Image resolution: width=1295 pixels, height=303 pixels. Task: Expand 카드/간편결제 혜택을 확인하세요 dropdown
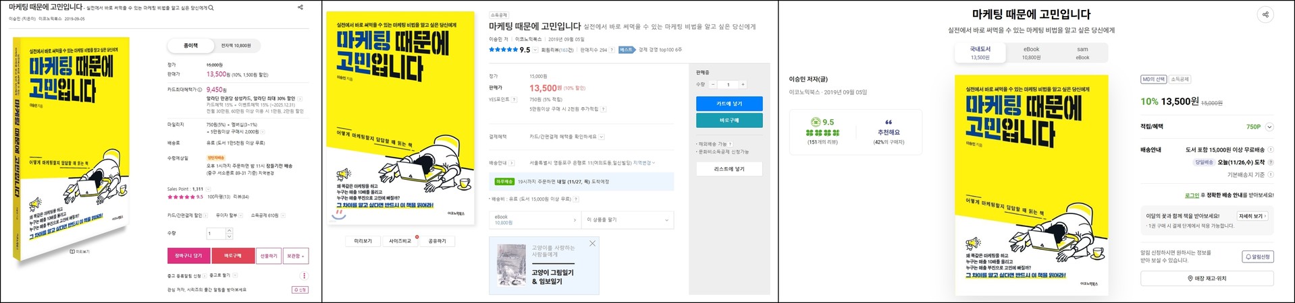[x=601, y=137]
